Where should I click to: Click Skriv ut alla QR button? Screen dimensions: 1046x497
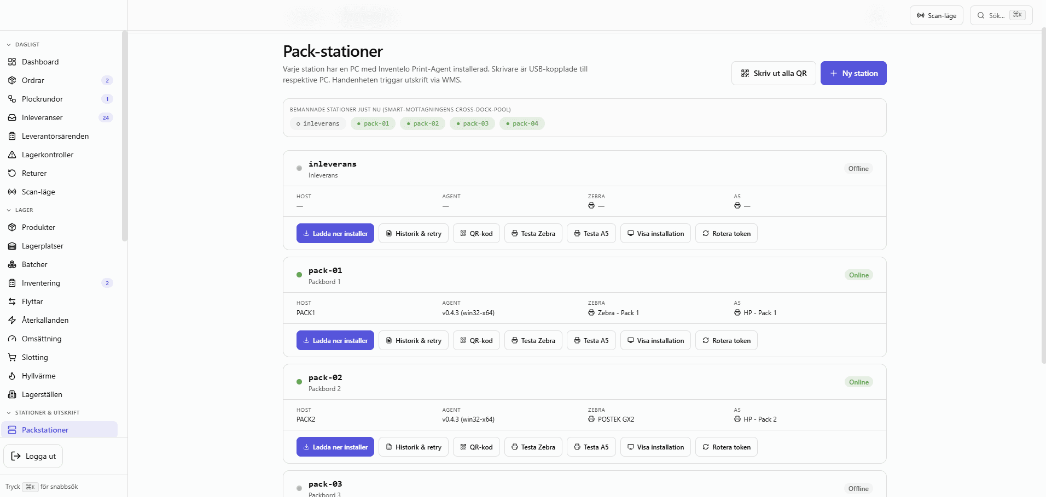click(x=774, y=73)
